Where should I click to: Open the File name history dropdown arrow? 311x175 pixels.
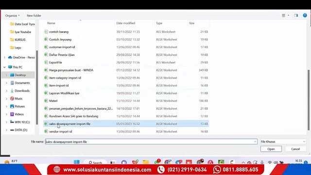tap(255, 141)
